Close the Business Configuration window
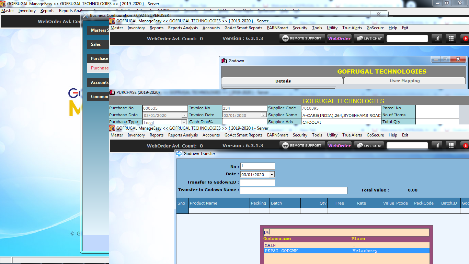469x264 pixels. (x=378, y=14)
